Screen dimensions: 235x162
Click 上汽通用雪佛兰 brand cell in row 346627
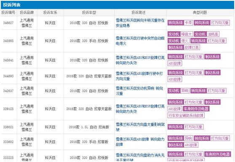point(27,23)
